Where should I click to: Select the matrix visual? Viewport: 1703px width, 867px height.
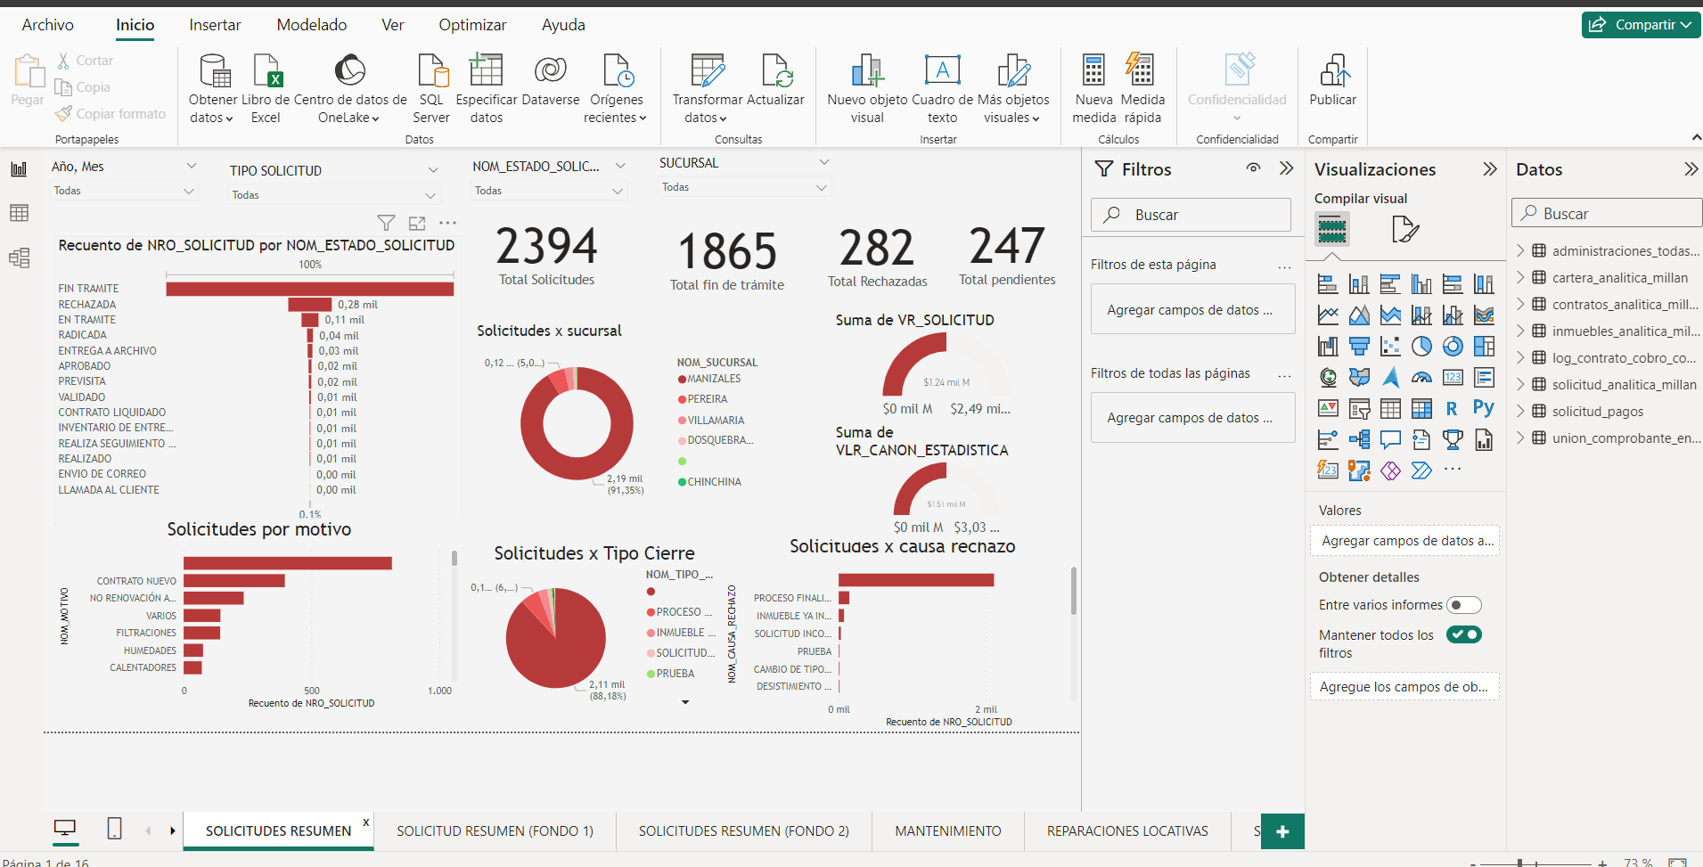(x=1421, y=409)
